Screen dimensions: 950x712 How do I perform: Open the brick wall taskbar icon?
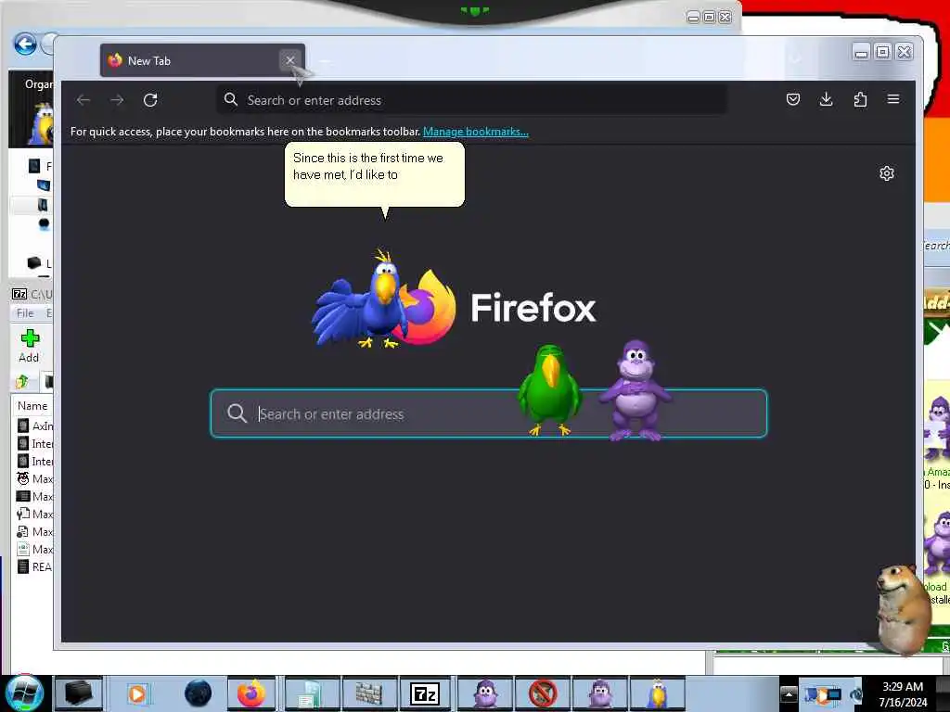368,693
